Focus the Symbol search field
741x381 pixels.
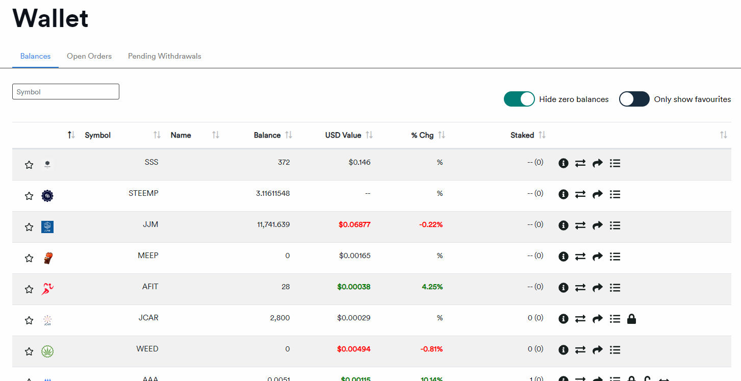66,92
